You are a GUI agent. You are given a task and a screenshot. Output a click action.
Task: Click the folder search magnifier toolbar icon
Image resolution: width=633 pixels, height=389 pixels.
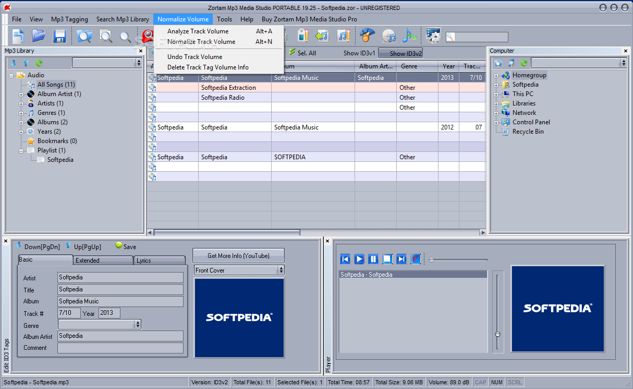click(x=83, y=36)
